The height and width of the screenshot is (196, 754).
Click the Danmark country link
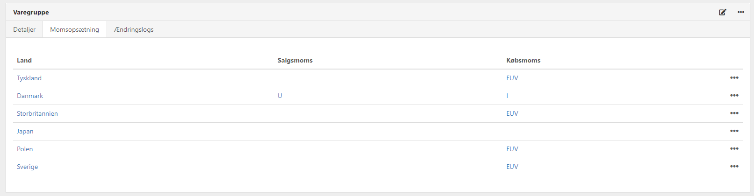point(30,96)
